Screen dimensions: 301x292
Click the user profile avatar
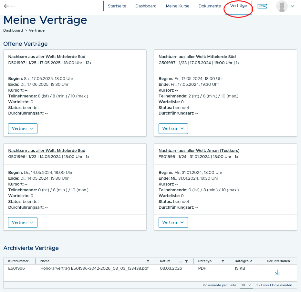point(282,6)
